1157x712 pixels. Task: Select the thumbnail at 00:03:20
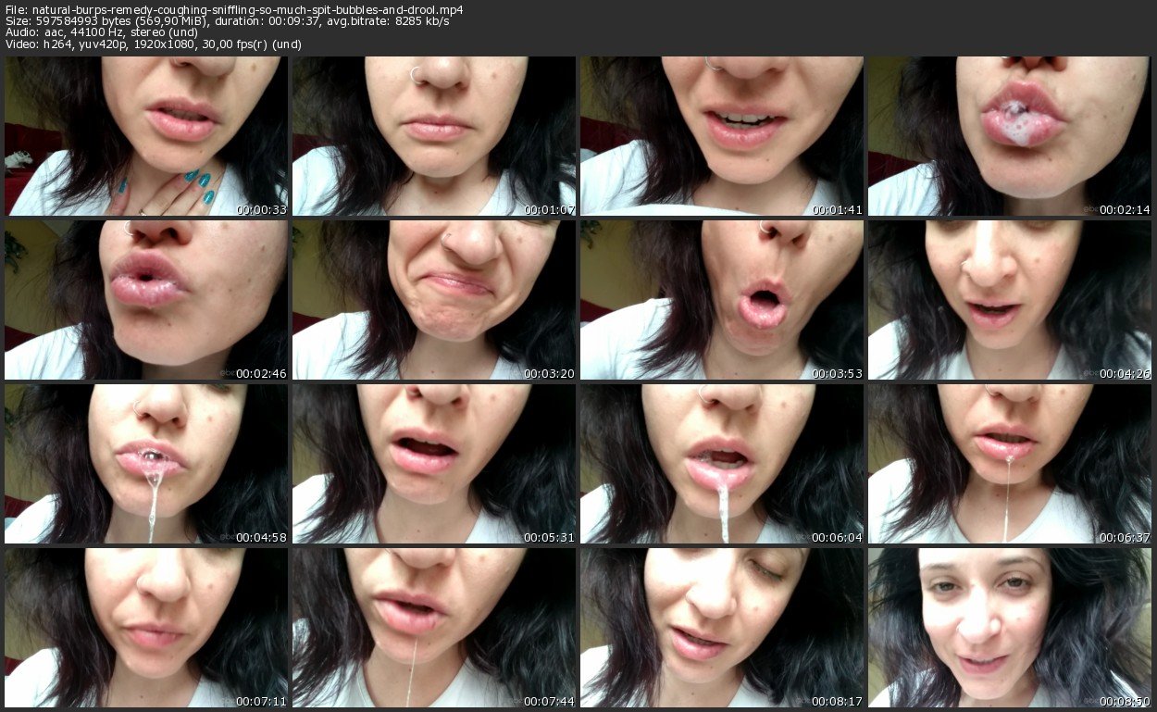(x=434, y=300)
